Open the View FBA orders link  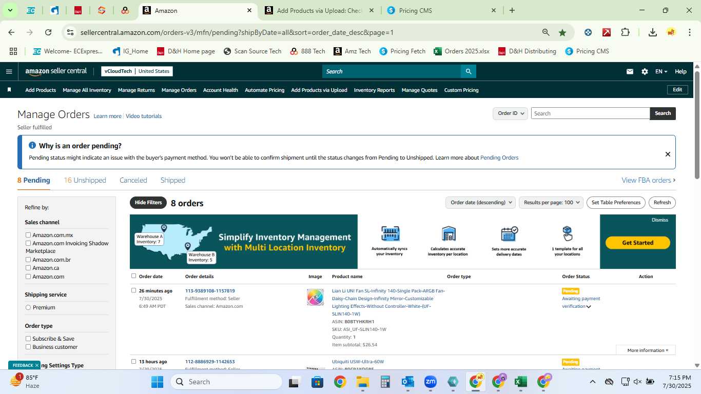(649, 180)
